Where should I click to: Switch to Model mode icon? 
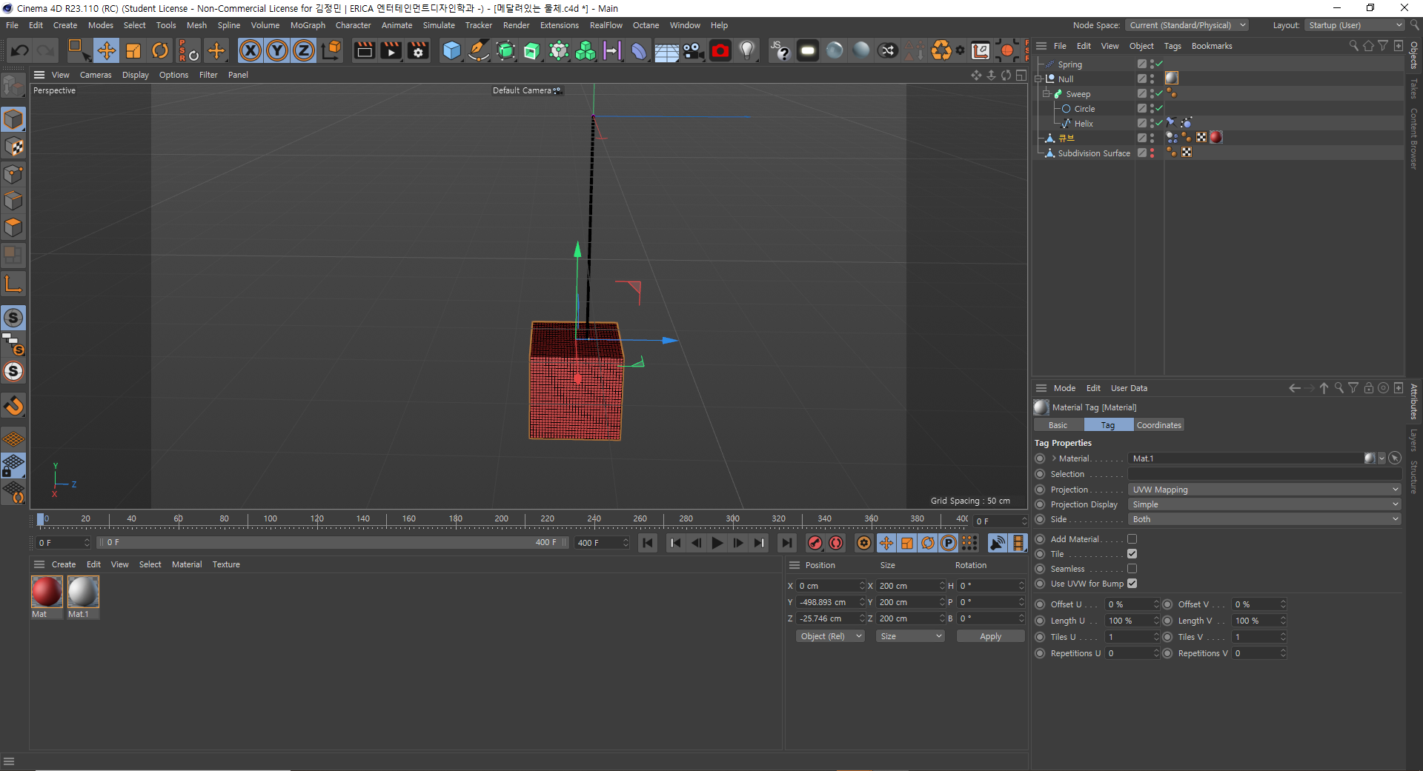pyautogui.click(x=13, y=119)
